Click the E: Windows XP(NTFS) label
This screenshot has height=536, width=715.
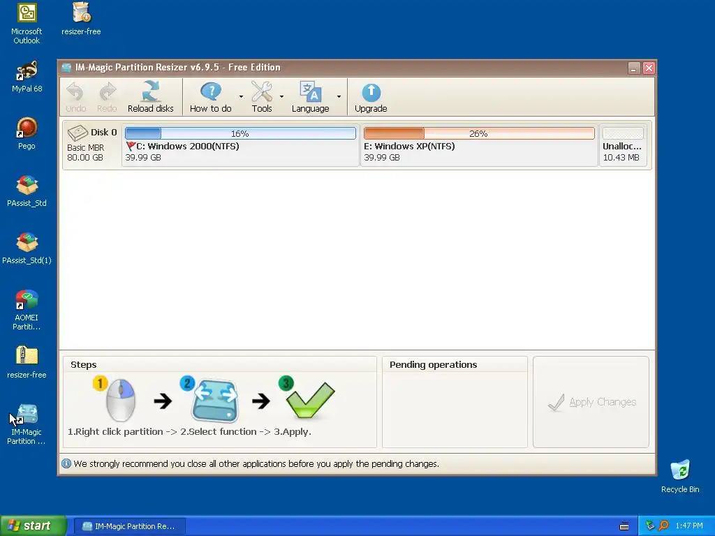tap(409, 147)
